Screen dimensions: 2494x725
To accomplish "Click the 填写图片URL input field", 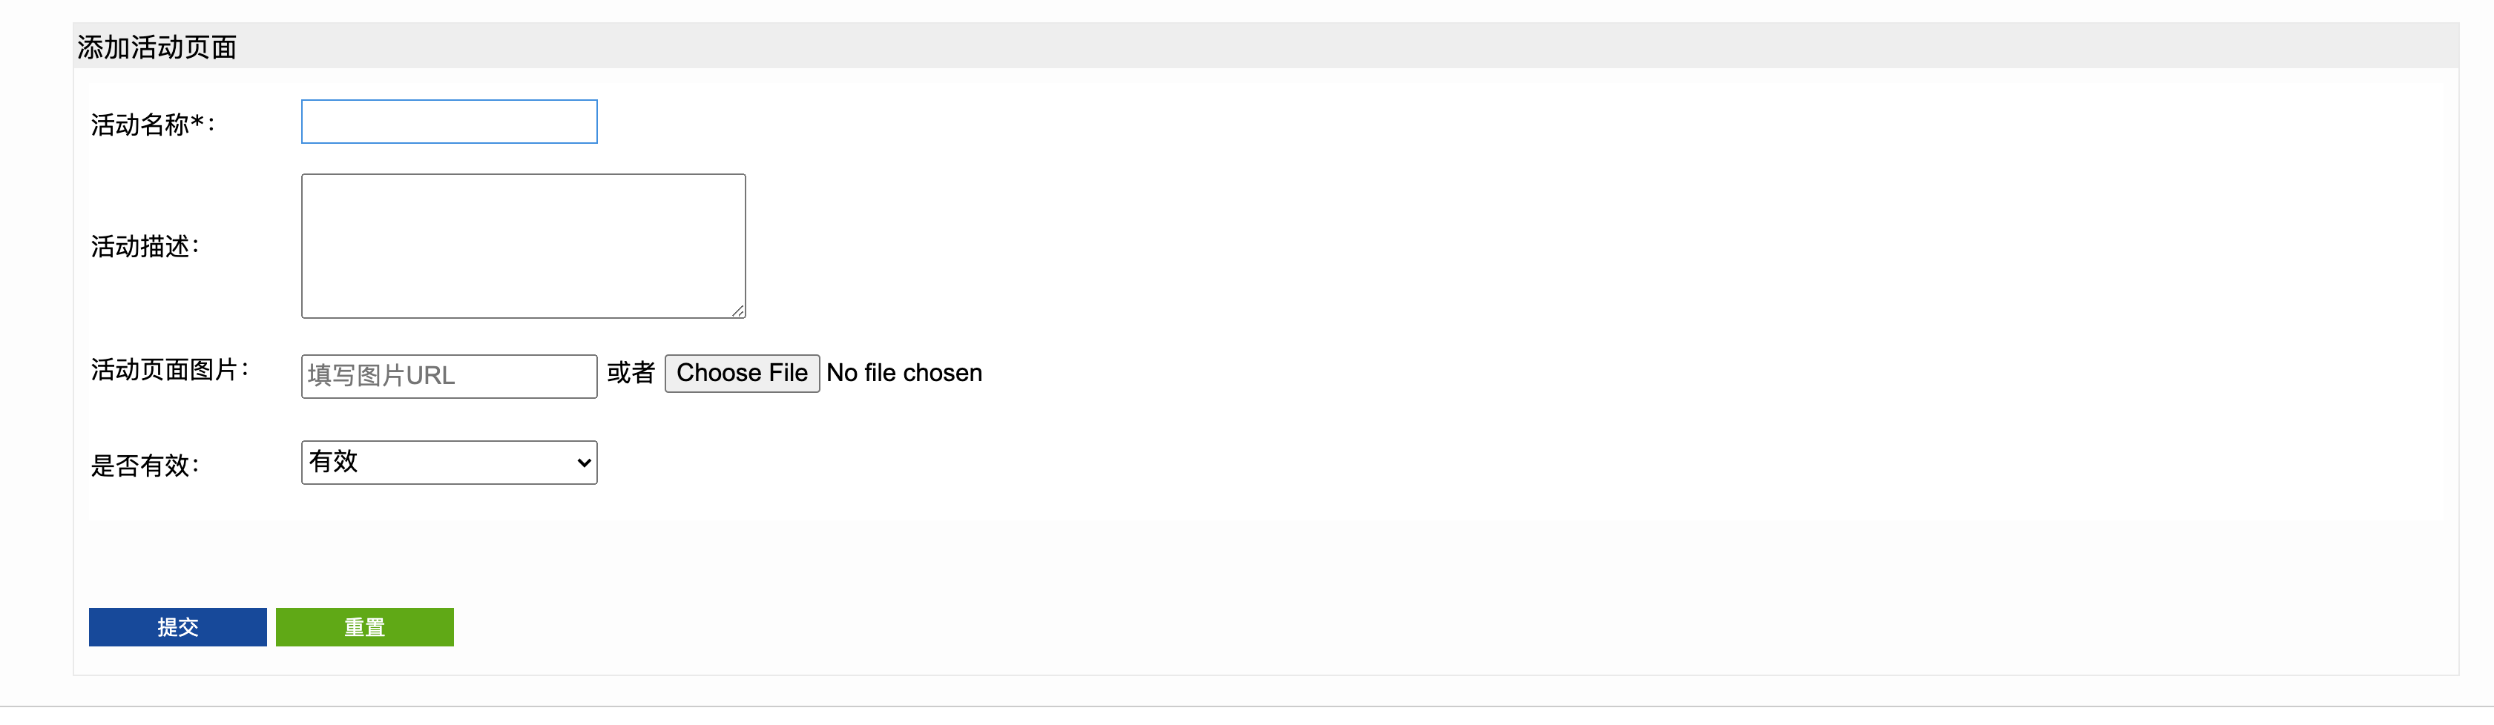I will [450, 376].
